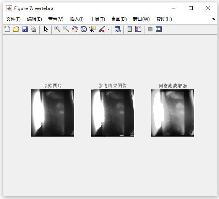Show plot tools and dock figure
219x199 pixels.
click(159, 29)
